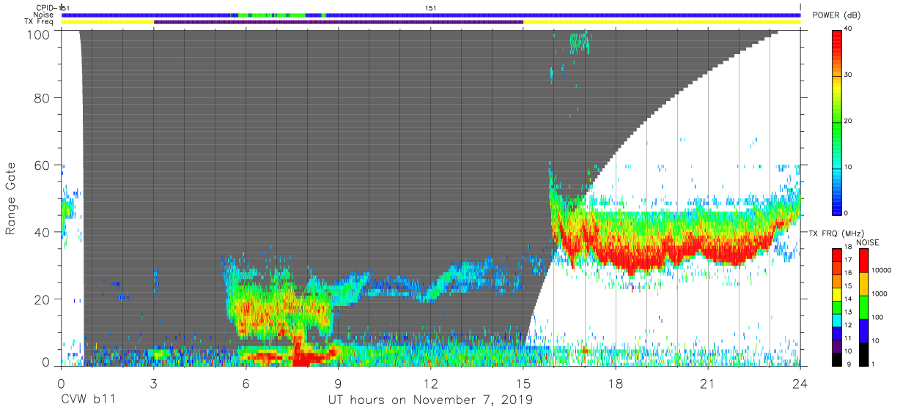This screenshot has width=900, height=415.
Task: Click the POWER (dB) colorbar title
Action: tap(837, 15)
